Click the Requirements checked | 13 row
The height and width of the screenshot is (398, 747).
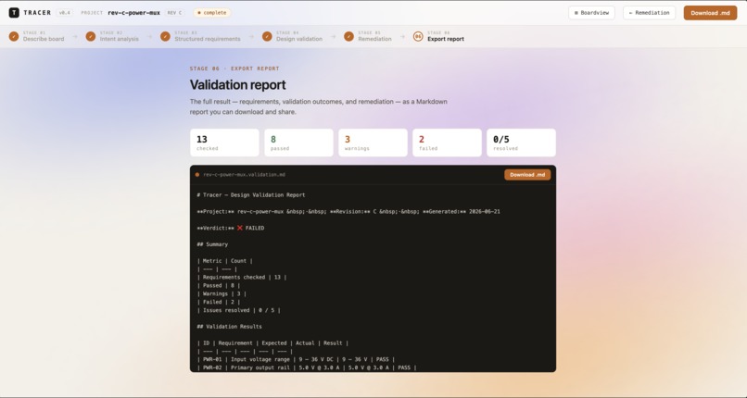(x=242, y=278)
